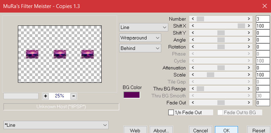Decrease Number with left arrow
Viewport: 271px width, 133px height.
coord(193,19)
